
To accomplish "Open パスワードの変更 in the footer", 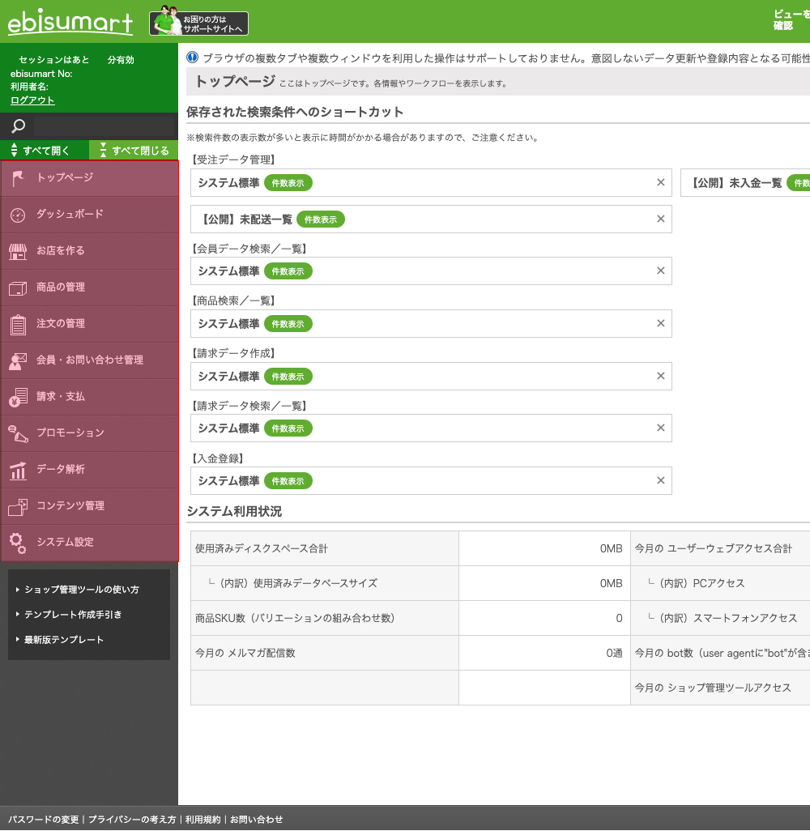I will click(x=44, y=820).
